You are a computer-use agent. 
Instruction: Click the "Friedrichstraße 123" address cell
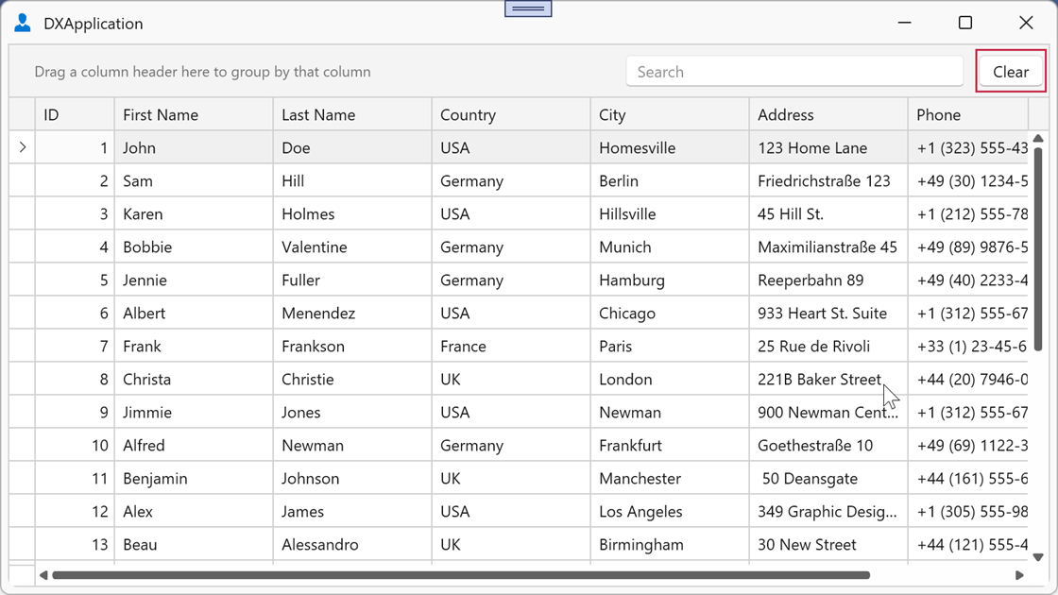tap(828, 180)
